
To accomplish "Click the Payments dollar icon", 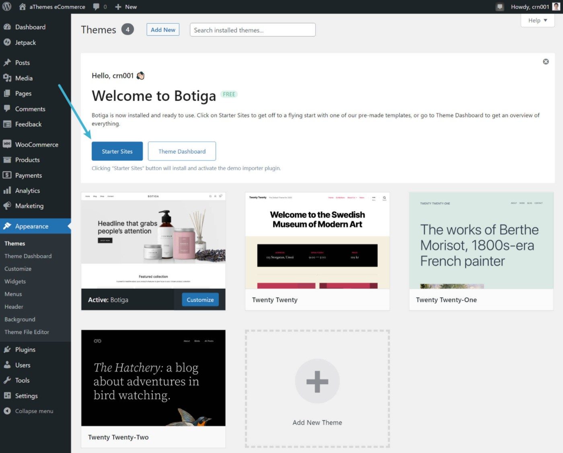I will (x=7, y=175).
